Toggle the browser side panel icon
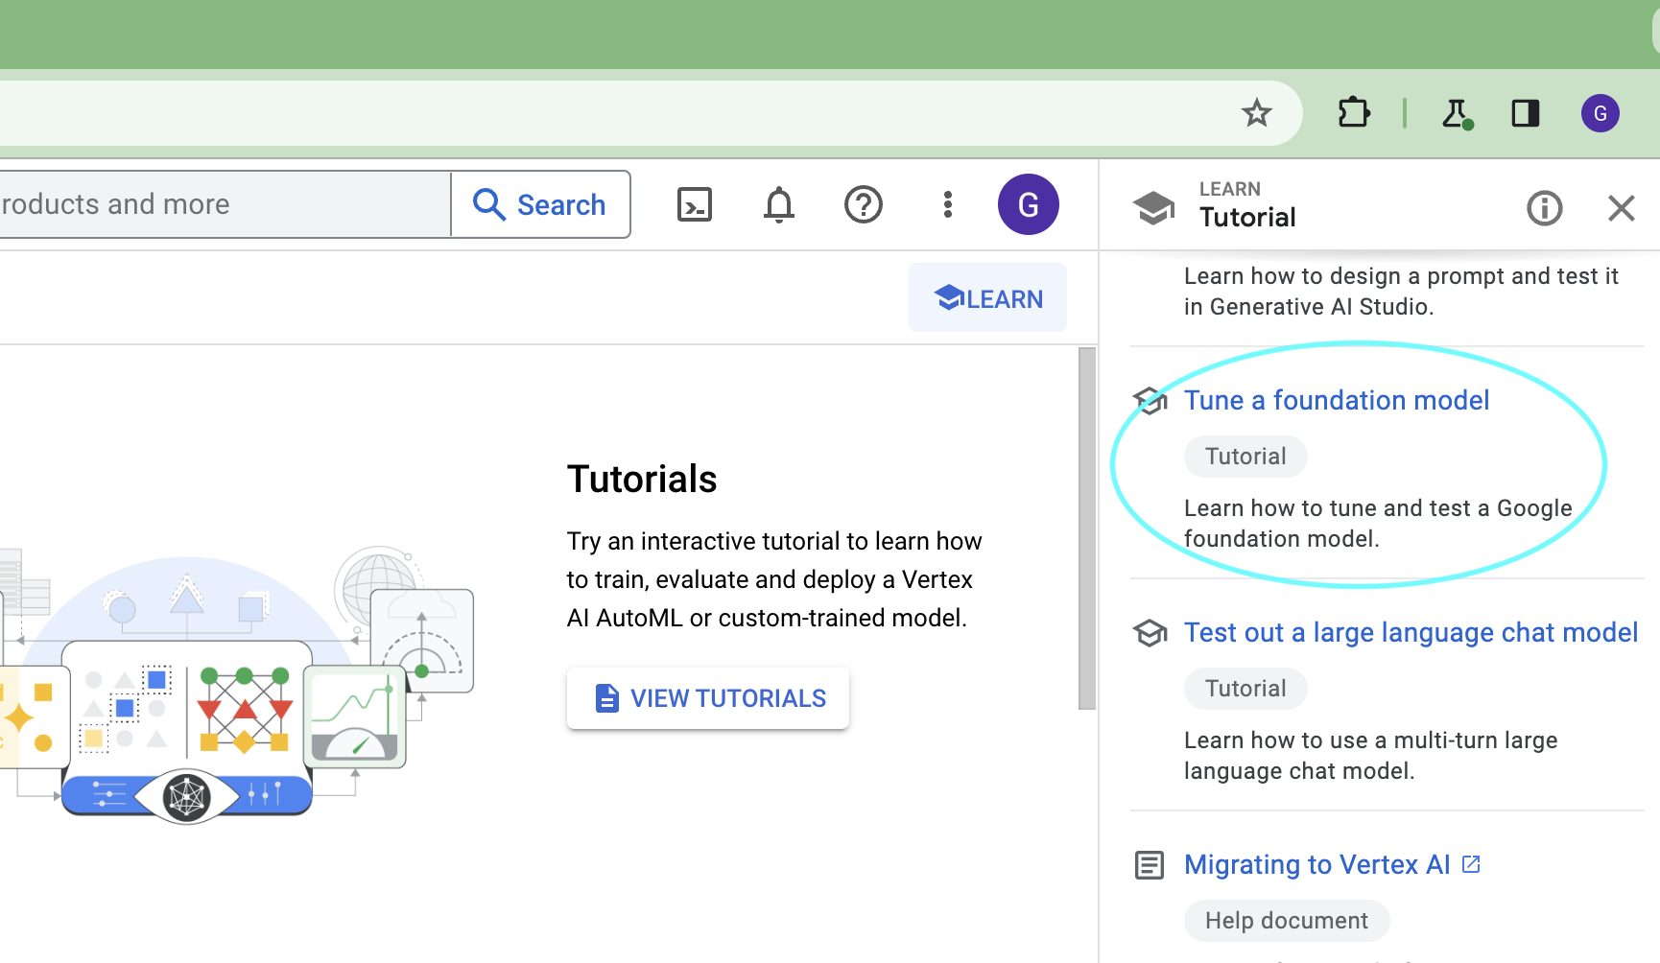The height and width of the screenshot is (963, 1660). click(1526, 113)
